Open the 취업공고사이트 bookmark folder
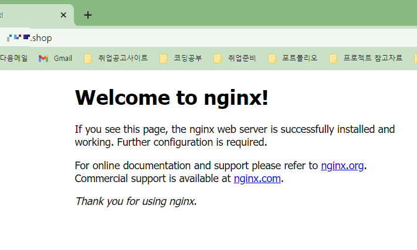 tap(116, 58)
